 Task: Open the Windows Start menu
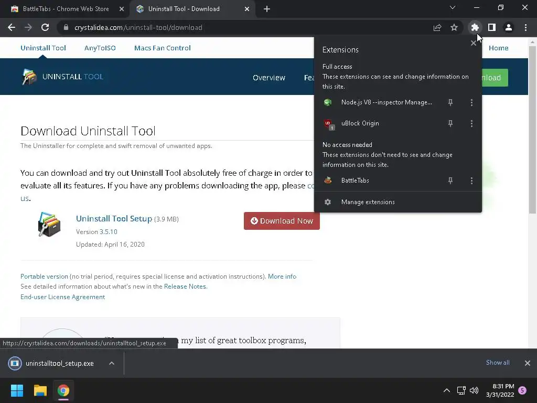click(17, 390)
